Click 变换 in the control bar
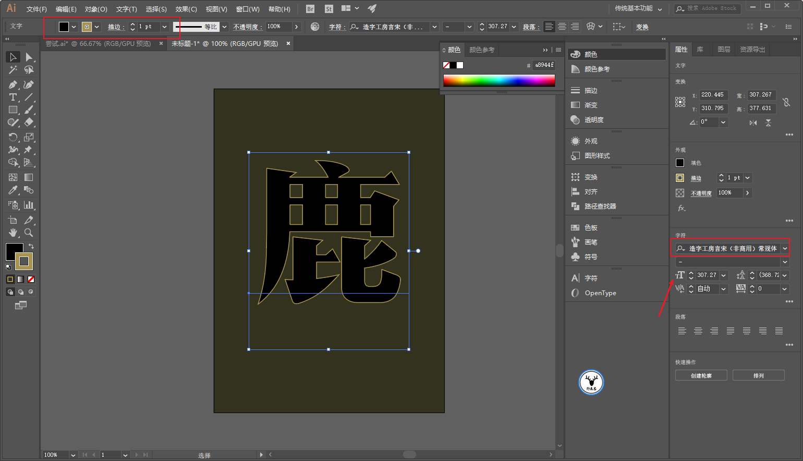 point(642,27)
